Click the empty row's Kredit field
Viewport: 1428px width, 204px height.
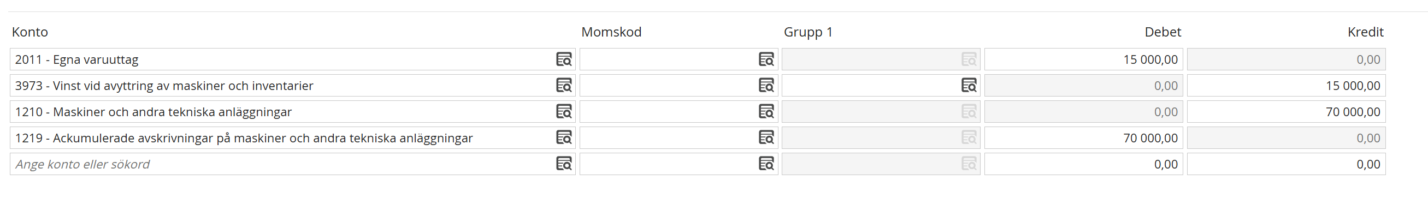[1286, 164]
